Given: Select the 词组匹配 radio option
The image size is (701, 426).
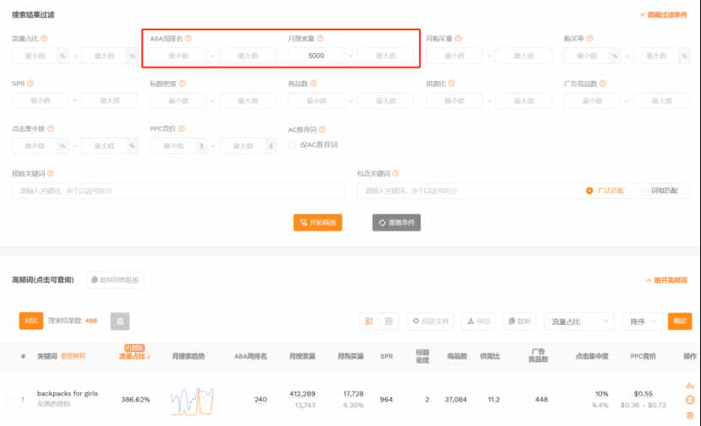Looking at the screenshot, I should (643, 191).
